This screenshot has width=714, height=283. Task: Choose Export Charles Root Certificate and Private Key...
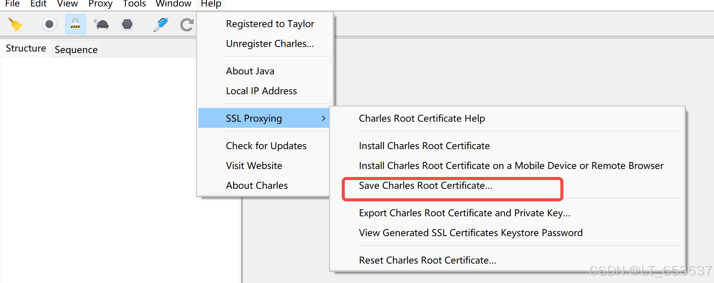507,213
